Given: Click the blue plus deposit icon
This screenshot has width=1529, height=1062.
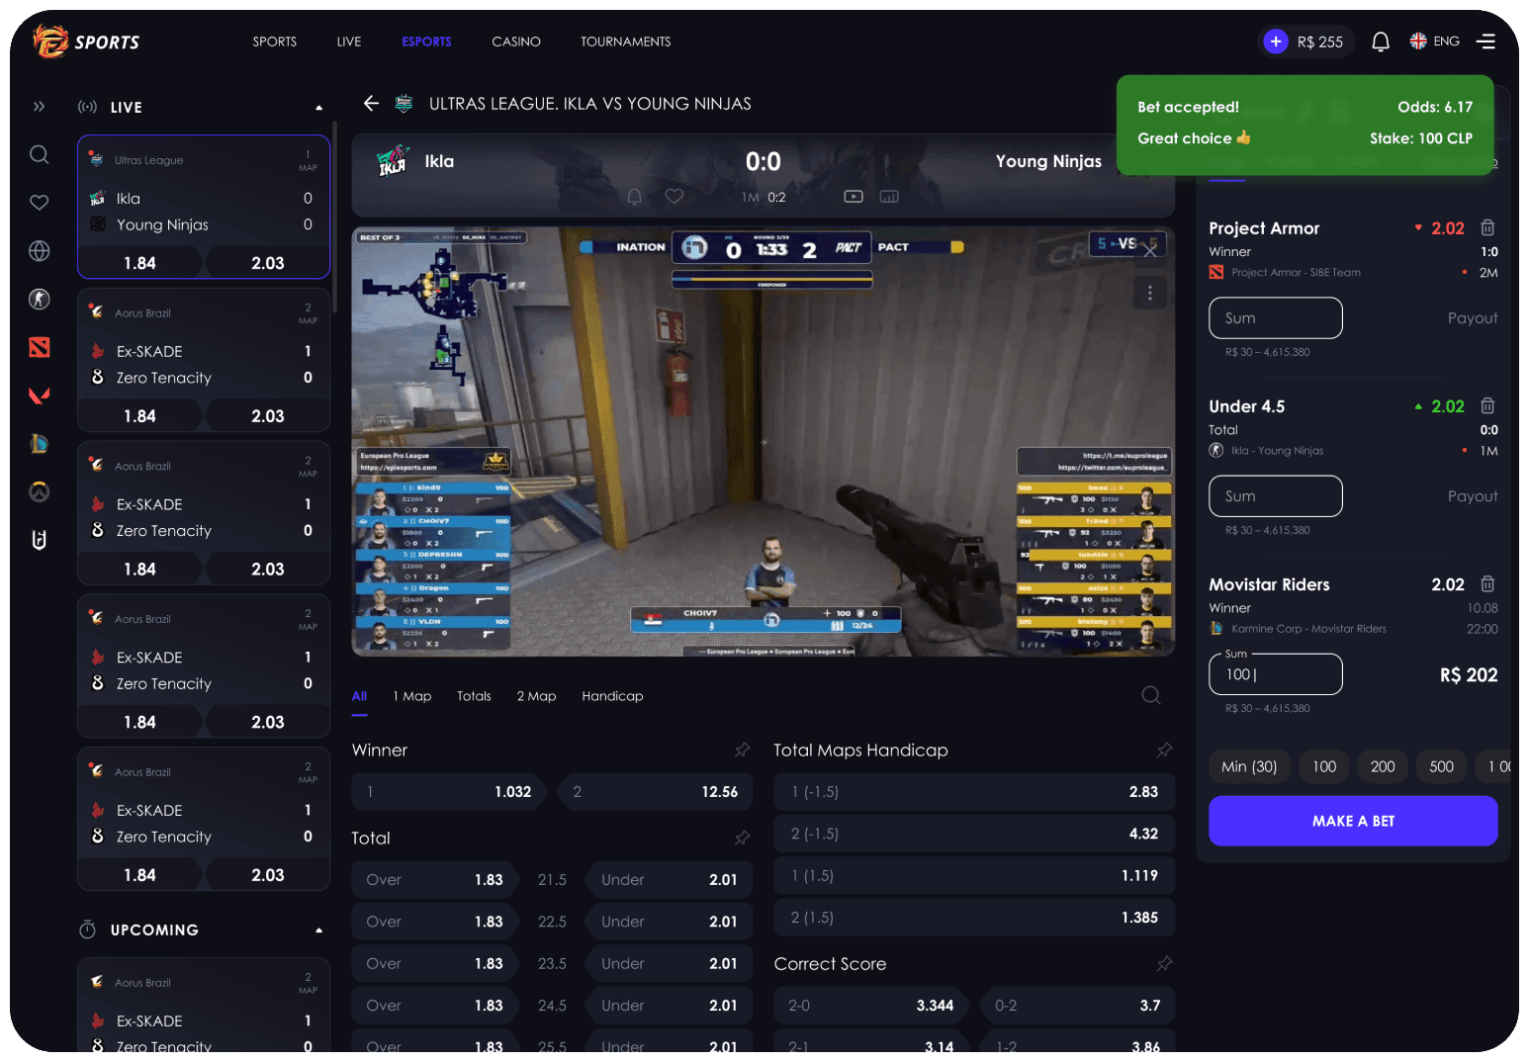Looking at the screenshot, I should tap(1276, 42).
